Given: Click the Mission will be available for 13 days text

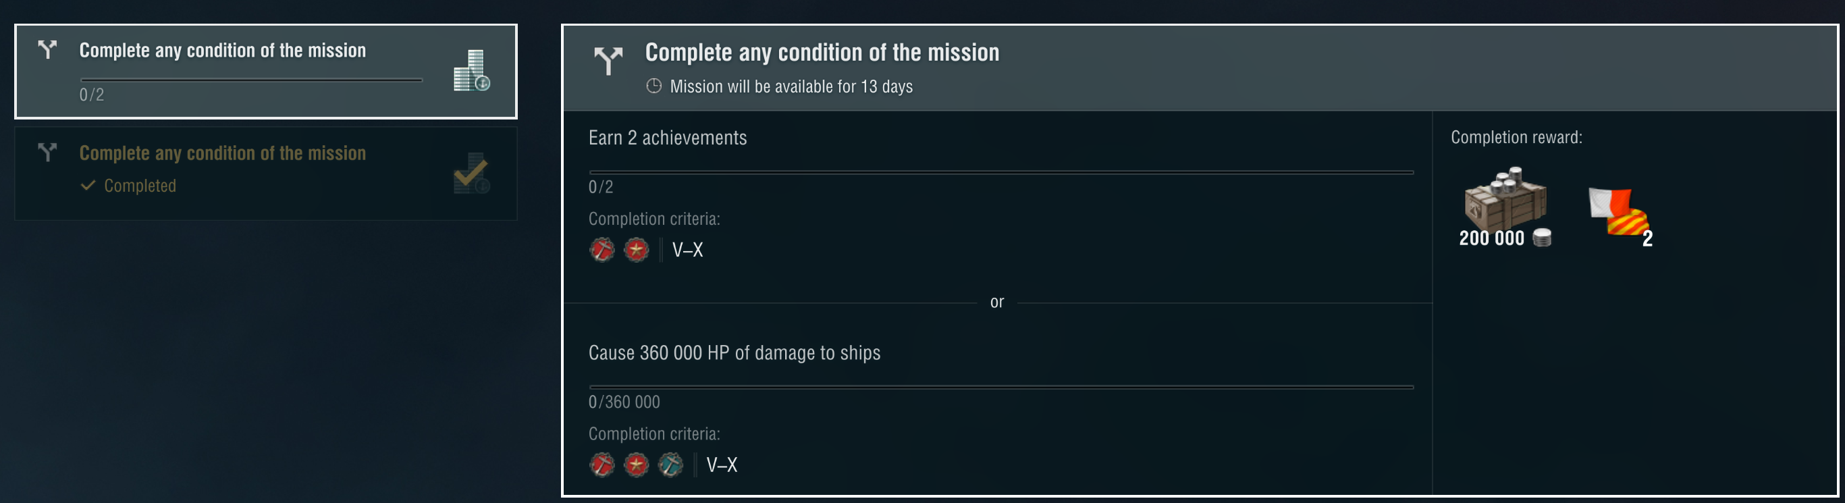Looking at the screenshot, I should click(x=791, y=86).
